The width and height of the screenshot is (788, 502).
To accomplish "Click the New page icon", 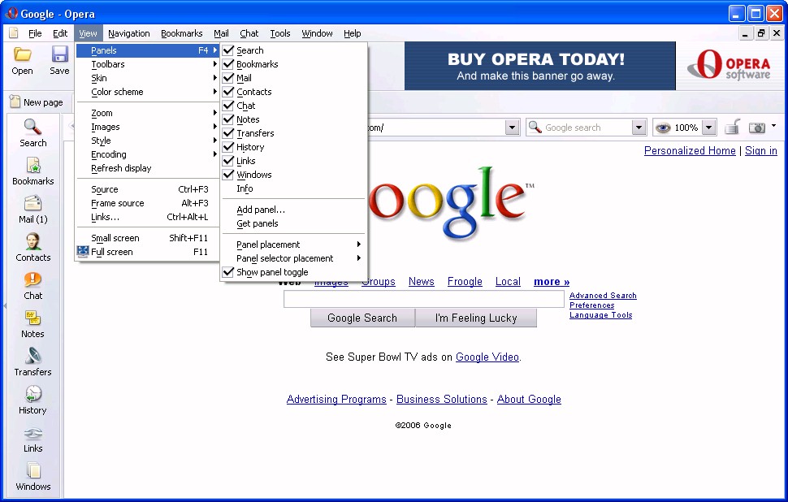I will 15,102.
